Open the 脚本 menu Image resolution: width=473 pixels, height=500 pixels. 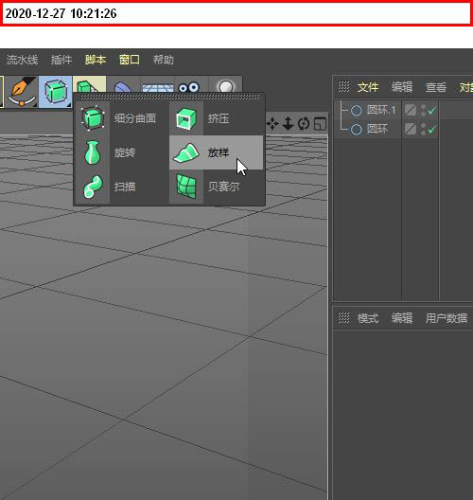click(x=96, y=60)
